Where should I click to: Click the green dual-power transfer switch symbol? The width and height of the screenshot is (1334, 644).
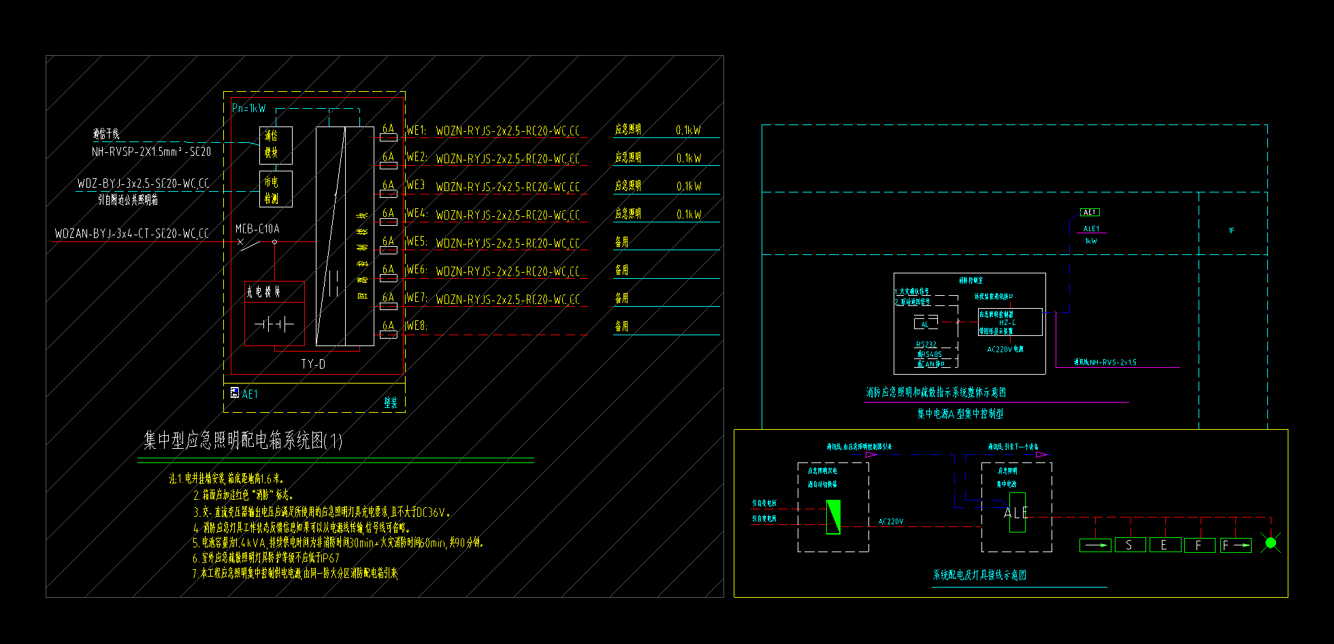click(x=833, y=518)
